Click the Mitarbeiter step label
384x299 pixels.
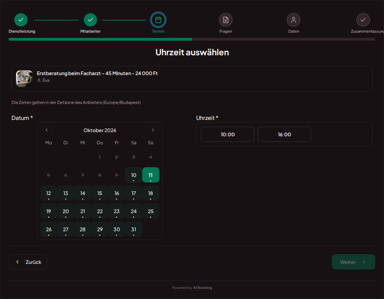pyautogui.click(x=90, y=31)
